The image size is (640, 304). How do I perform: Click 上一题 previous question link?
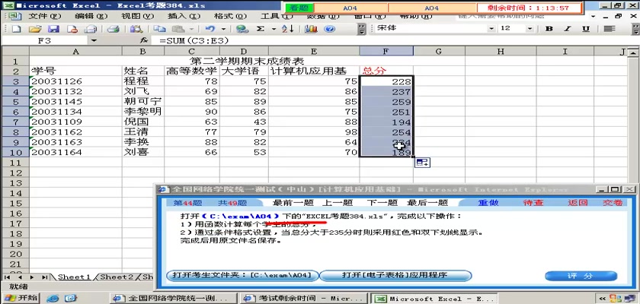338,203
